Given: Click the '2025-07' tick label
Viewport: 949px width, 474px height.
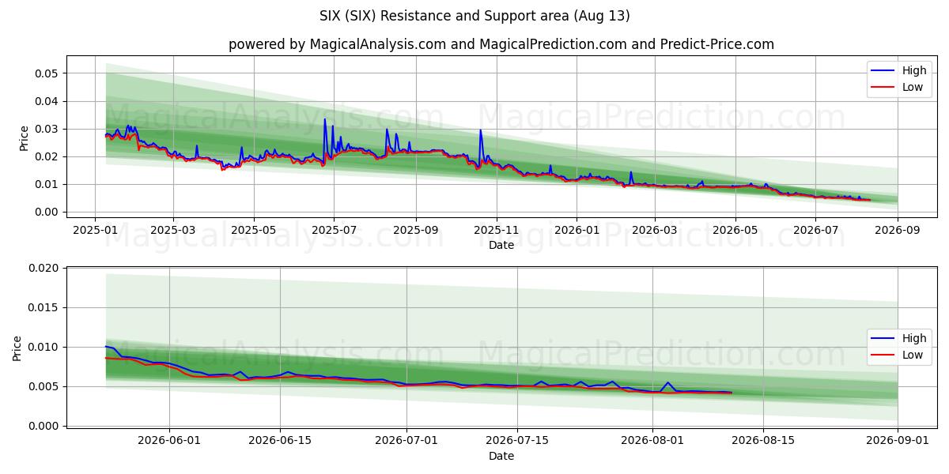Looking at the screenshot, I should 334,230.
